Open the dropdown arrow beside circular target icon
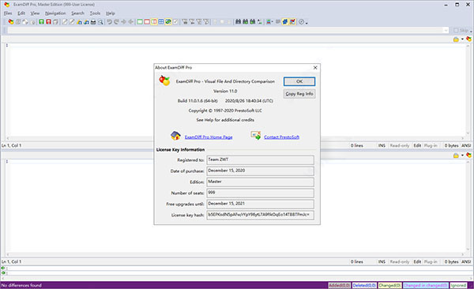The width and height of the screenshot is (474, 289). pos(307,22)
